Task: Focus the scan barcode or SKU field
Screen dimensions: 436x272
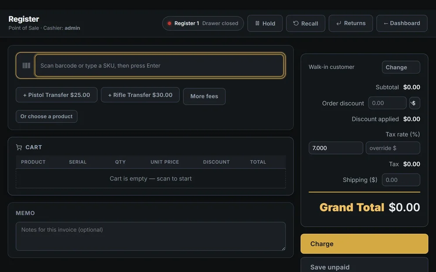Action: pyautogui.click(x=159, y=66)
